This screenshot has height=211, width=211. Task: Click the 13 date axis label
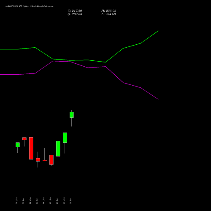click(x=37, y=201)
